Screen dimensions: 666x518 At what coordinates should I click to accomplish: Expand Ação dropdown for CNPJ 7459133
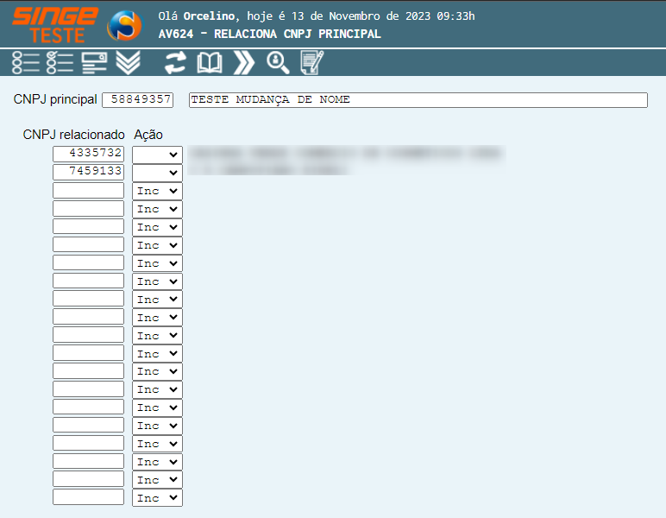click(x=157, y=173)
